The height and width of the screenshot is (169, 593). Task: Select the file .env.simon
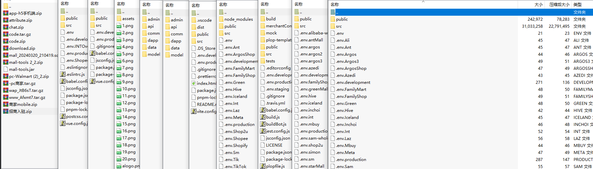tap(310, 152)
